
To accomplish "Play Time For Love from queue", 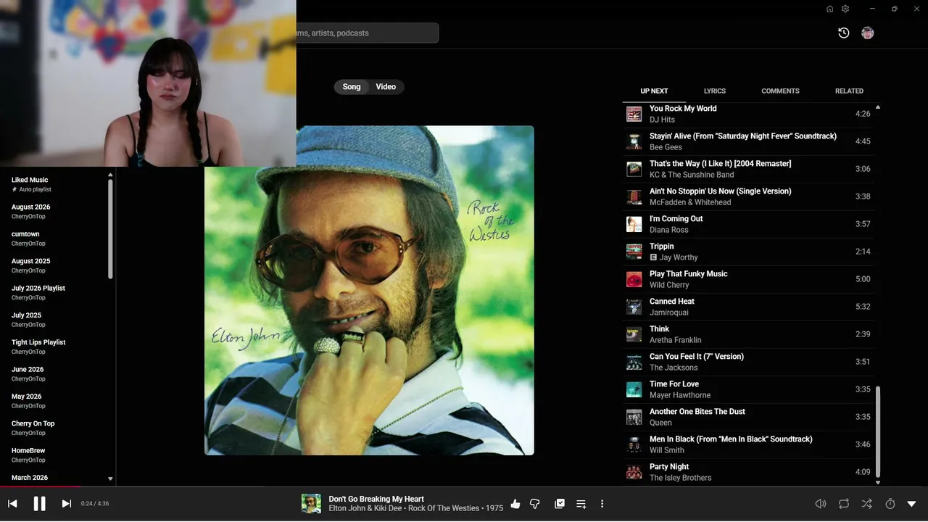I will point(749,389).
